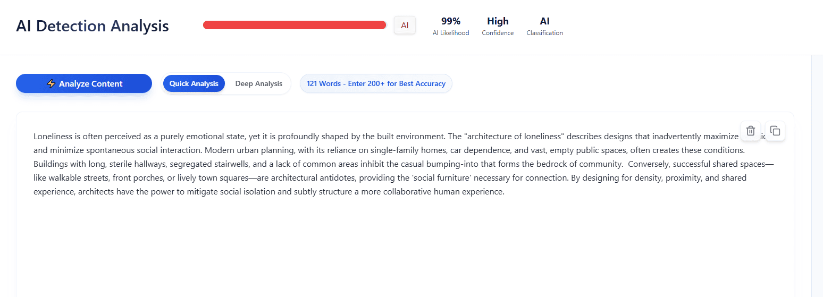Select Quick Analysis mode

pyautogui.click(x=194, y=83)
